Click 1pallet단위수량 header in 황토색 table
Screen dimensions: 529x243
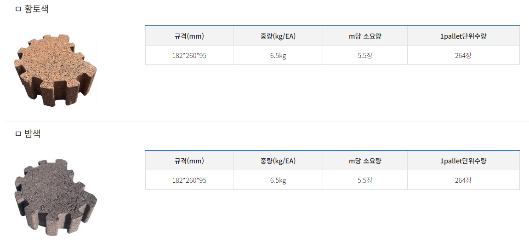click(464, 36)
